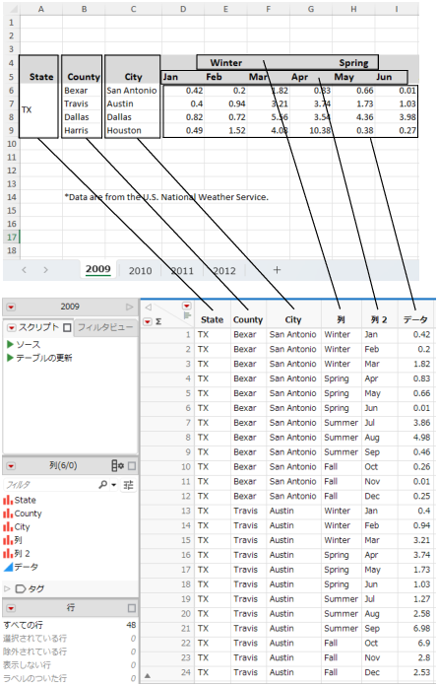Toggle the checkbox in the 列(6/0) panel header
Viewport: 438px width, 685px height.
132,465
